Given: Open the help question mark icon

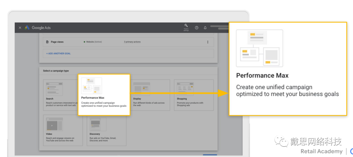Looking at the screenshot, I should 196,28.
